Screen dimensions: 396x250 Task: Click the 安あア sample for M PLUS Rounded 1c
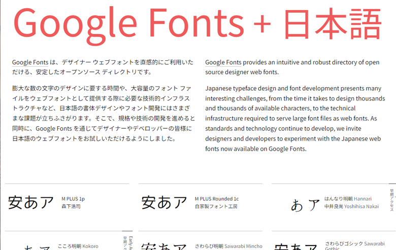[164, 202]
